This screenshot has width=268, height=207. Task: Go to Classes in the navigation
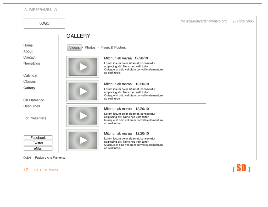click(x=30, y=81)
